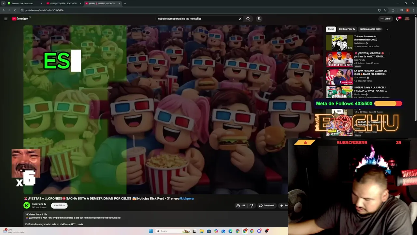The height and width of the screenshot is (235, 417).
Task: Close the COQUETA - BOCCHI tab
Action: click(x=80, y=3)
